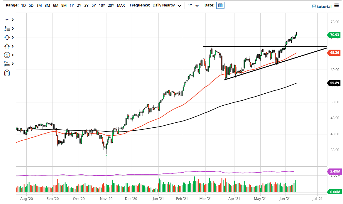Viewport: 343px width, 204px height.
Task: Select the shapes drawing tool
Action: 8,37
